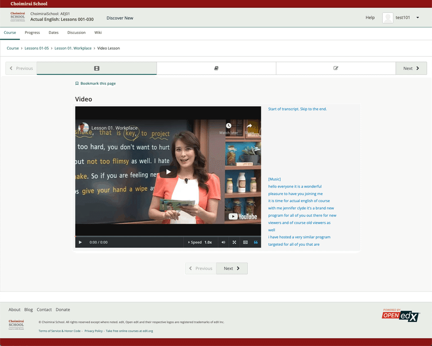This screenshot has width=432, height=346.
Task: Jump to 'program for all of you out there' line
Action: click(302, 216)
